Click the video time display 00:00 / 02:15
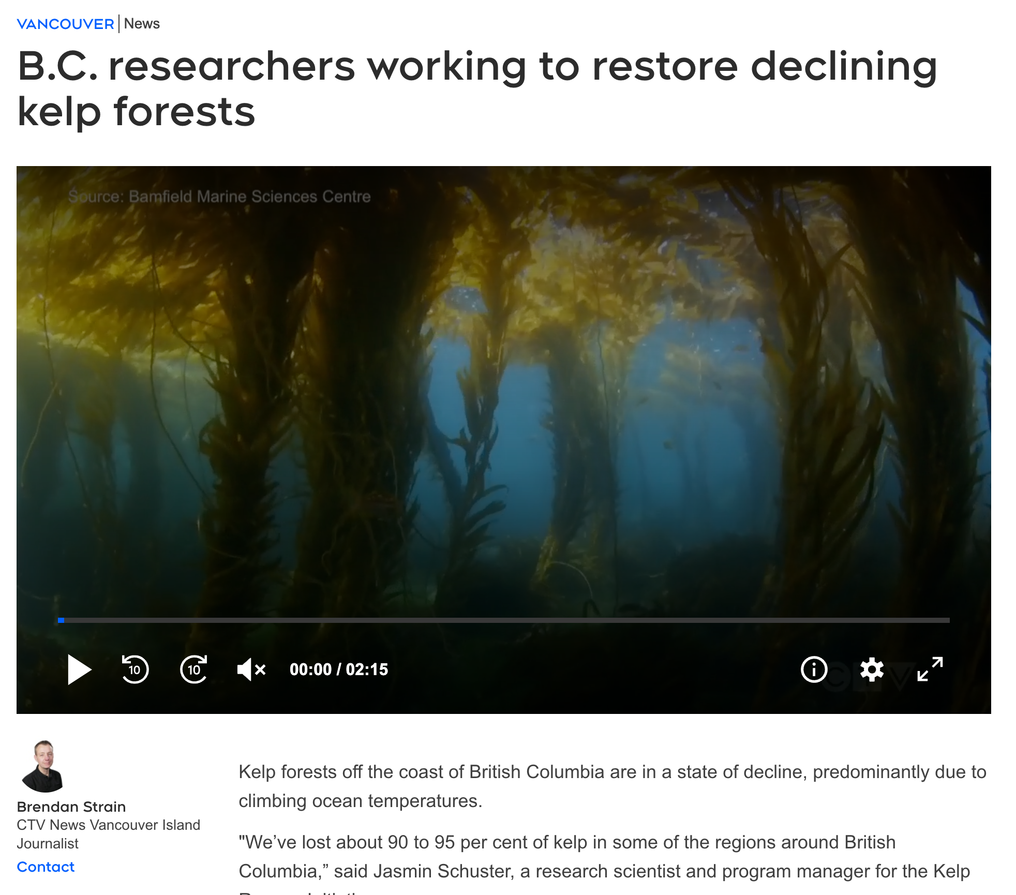The width and height of the screenshot is (1016, 895). pyautogui.click(x=339, y=669)
